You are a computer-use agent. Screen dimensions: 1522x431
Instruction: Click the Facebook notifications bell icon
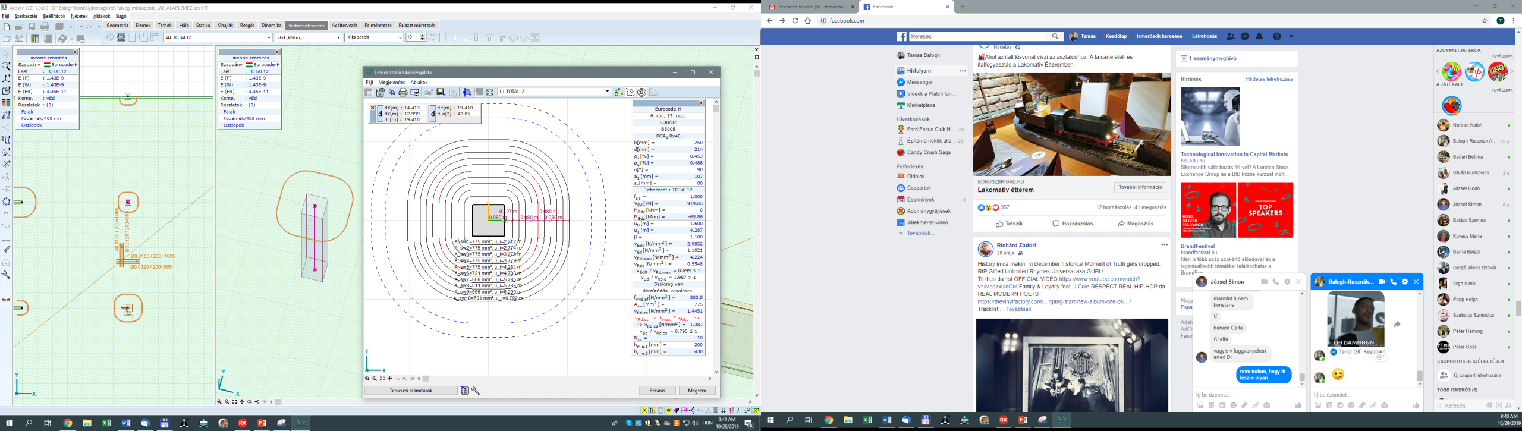point(1259,37)
